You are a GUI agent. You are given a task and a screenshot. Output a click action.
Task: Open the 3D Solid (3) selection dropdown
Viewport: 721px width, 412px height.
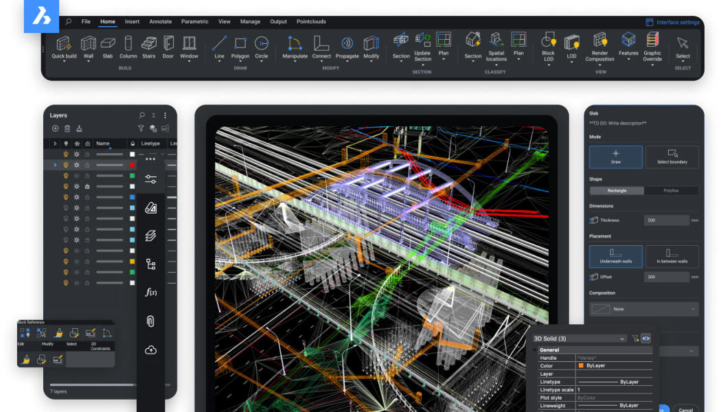tap(580, 339)
